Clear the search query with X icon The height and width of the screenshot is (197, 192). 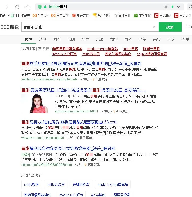point(154,27)
